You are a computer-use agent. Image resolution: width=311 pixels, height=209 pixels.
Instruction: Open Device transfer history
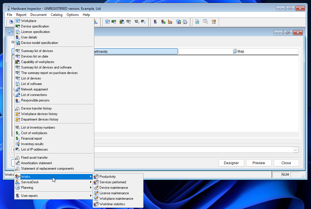(54, 108)
